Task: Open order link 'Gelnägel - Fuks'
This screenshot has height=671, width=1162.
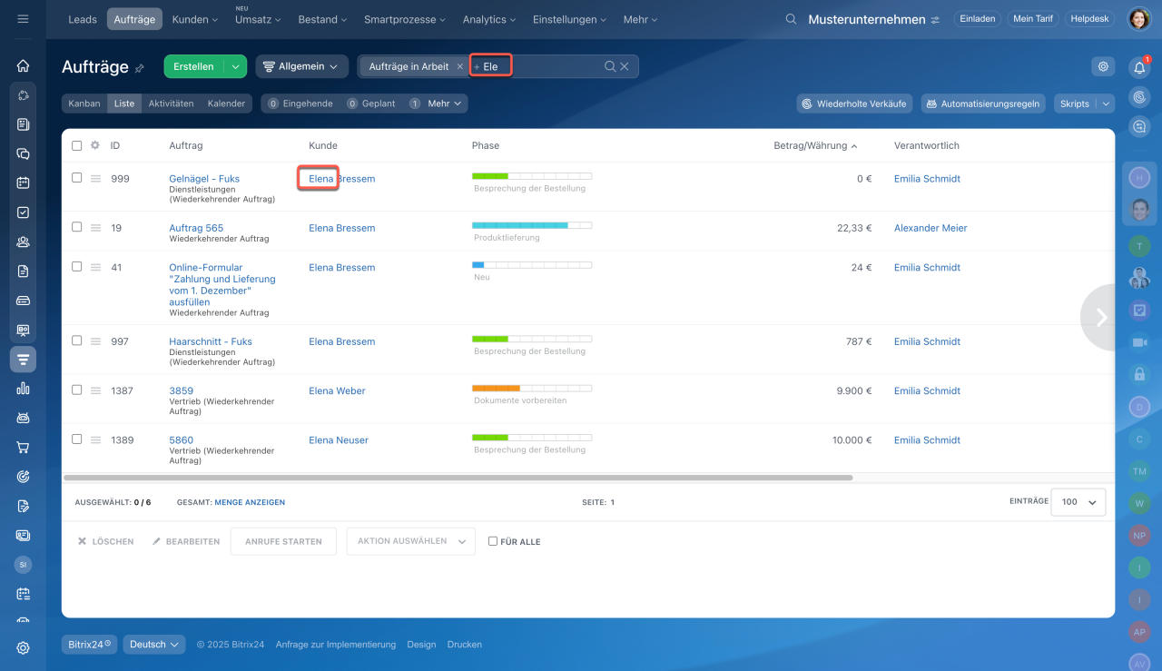Action: [204, 179]
